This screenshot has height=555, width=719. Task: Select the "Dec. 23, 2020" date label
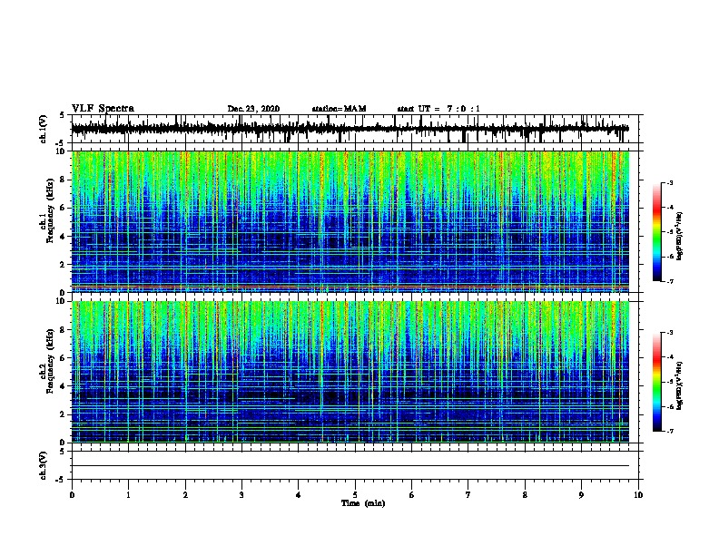(253, 109)
